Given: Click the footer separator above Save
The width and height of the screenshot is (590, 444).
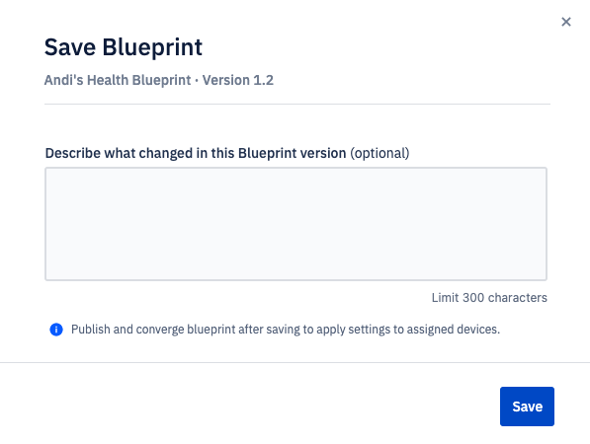Looking at the screenshot, I should click(x=295, y=362).
